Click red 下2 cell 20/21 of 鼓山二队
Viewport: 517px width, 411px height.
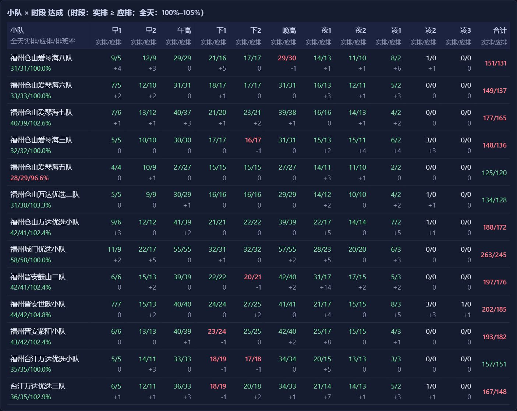pos(252,277)
